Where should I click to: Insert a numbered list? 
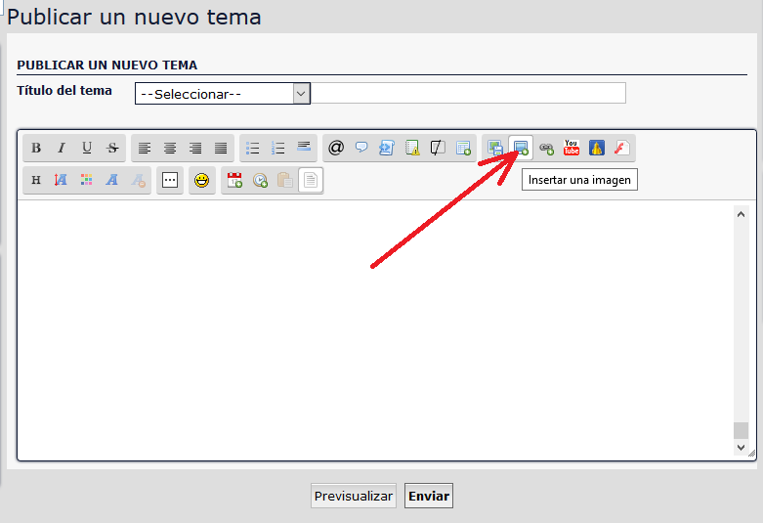pyautogui.click(x=278, y=148)
